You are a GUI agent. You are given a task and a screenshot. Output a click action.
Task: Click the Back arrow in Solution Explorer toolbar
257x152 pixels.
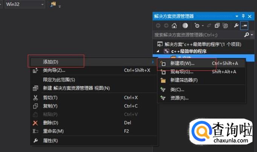[x=158, y=26]
